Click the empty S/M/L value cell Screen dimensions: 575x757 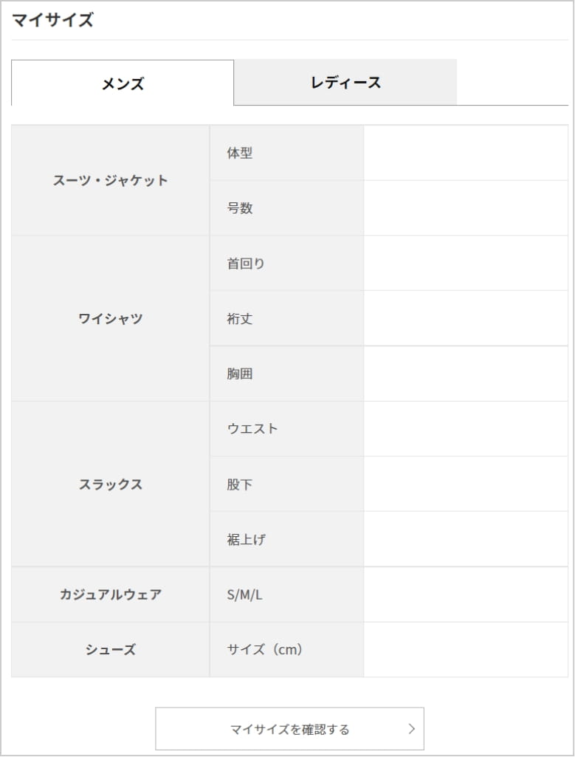tap(465, 595)
